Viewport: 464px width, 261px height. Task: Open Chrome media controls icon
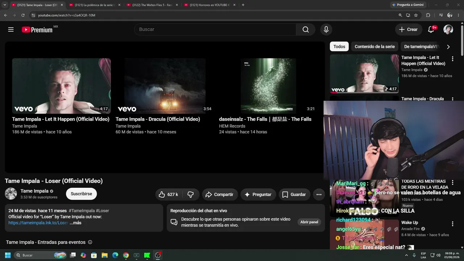pos(441,15)
